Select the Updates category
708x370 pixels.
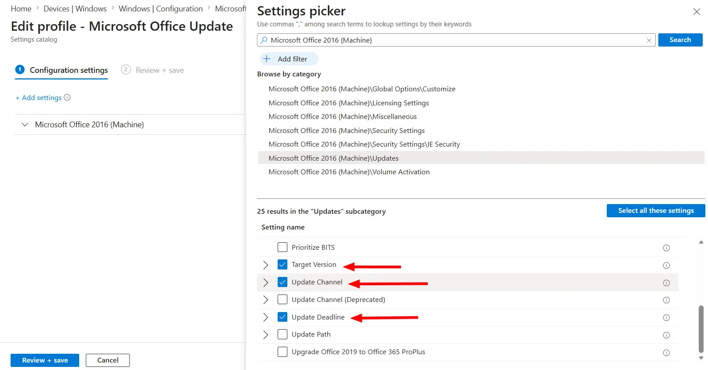click(481, 158)
